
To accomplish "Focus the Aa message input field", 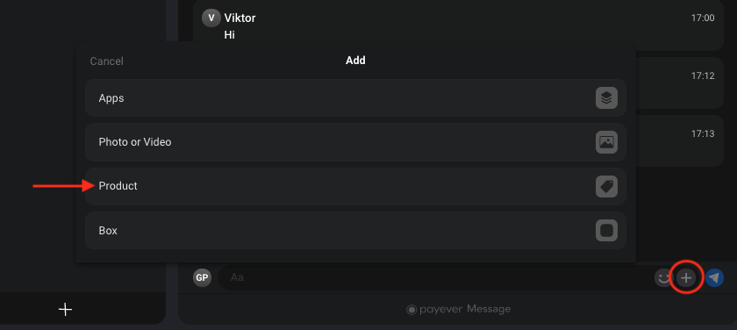I will 436,277.
